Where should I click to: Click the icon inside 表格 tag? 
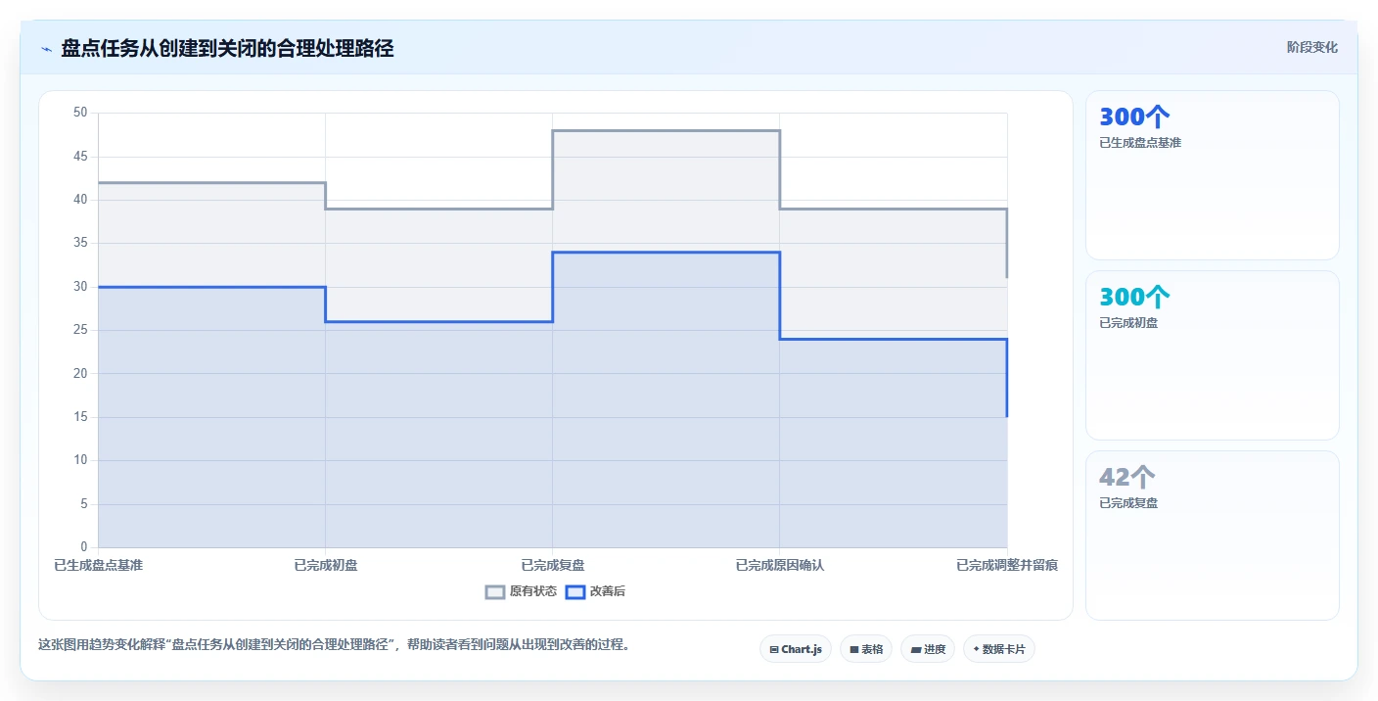point(854,649)
